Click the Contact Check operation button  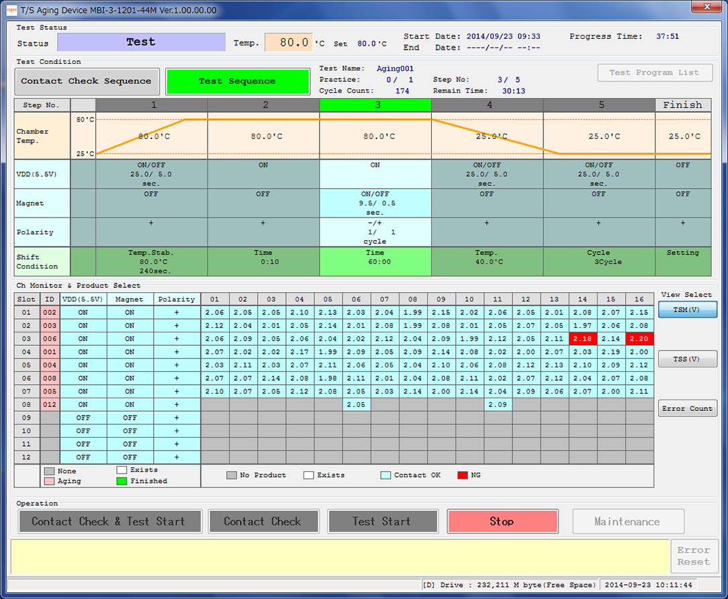[x=264, y=522]
